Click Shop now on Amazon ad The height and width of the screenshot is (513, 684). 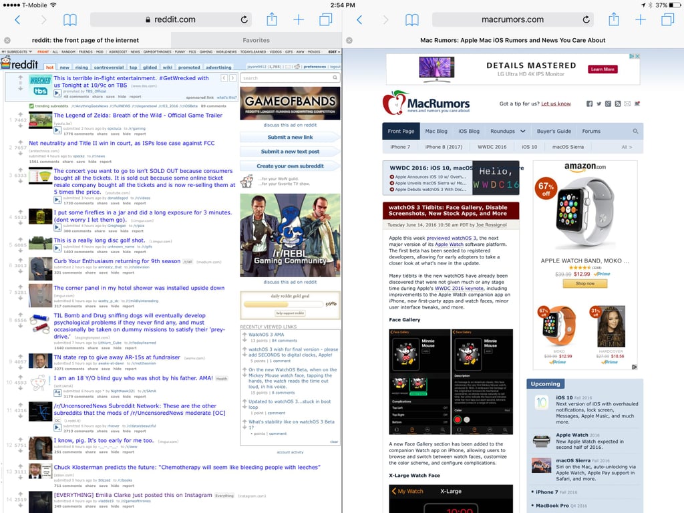click(x=585, y=283)
